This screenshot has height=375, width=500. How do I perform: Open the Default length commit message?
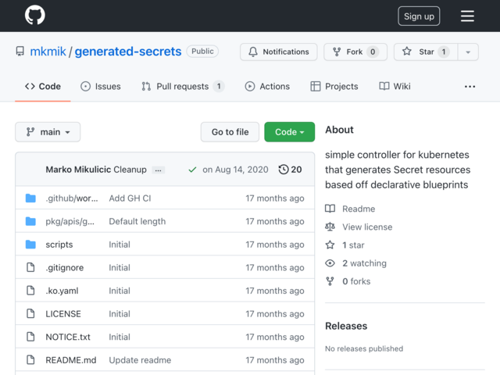(137, 221)
